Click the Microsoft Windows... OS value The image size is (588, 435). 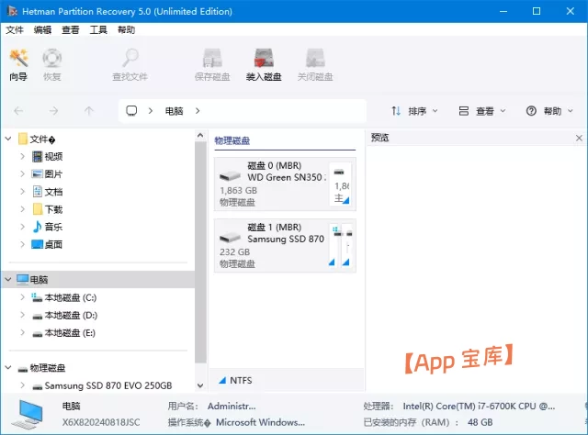(261, 422)
